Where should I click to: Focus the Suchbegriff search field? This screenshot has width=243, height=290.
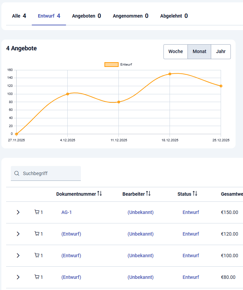tap(49, 173)
